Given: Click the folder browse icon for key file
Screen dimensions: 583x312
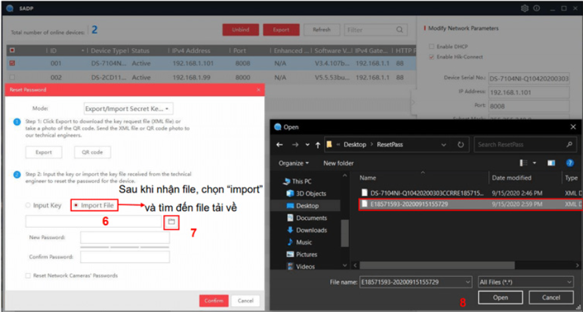Looking at the screenshot, I should coord(171,222).
